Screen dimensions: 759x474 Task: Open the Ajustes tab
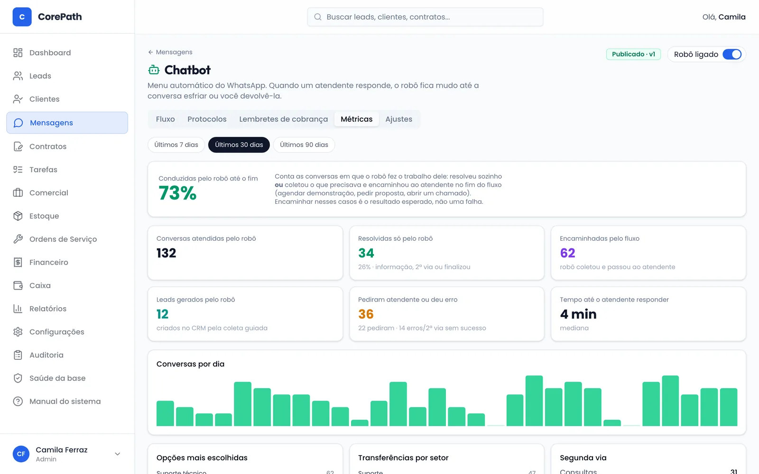click(399, 119)
